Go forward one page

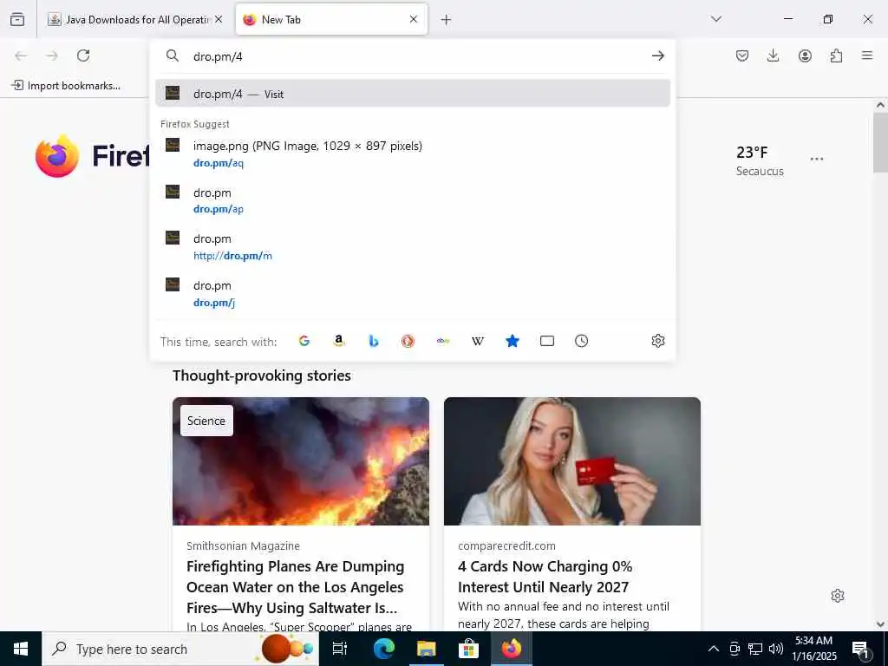[52, 55]
